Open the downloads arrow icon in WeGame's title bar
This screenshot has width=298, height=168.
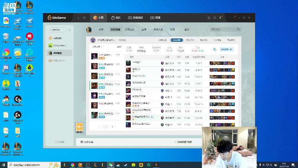click(215, 18)
